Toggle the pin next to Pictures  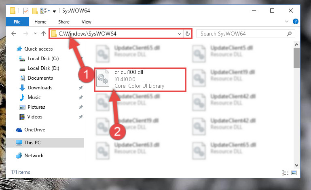click(x=81, y=107)
